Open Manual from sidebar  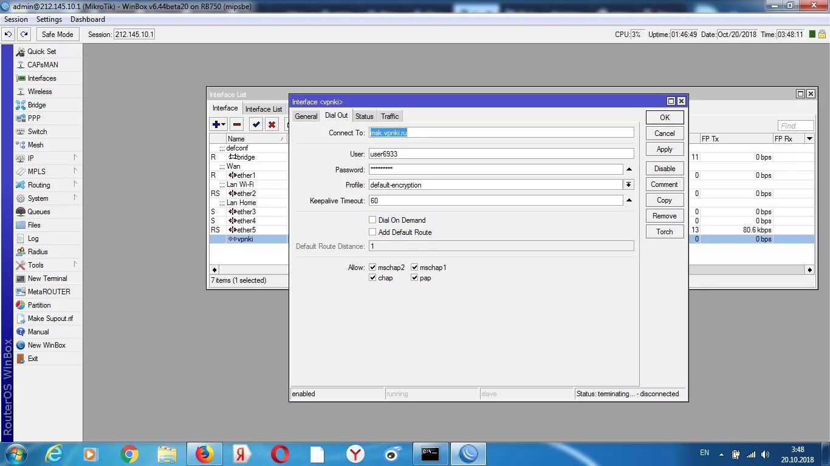pyautogui.click(x=38, y=332)
